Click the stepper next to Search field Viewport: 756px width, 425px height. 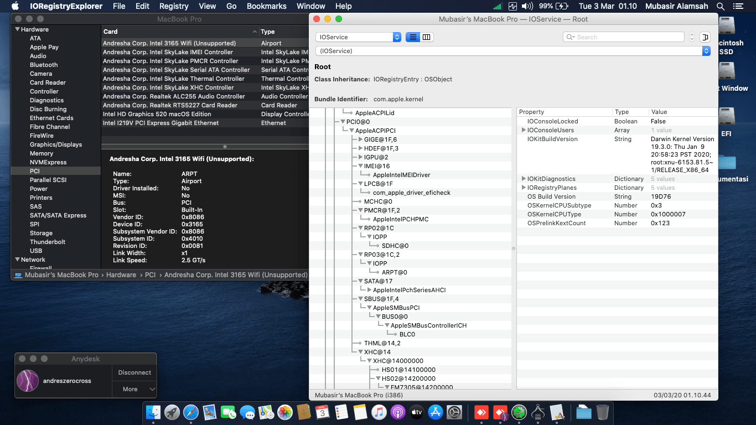(692, 37)
